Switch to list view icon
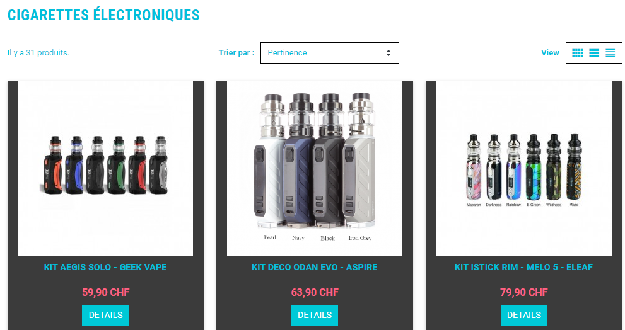 594,53
